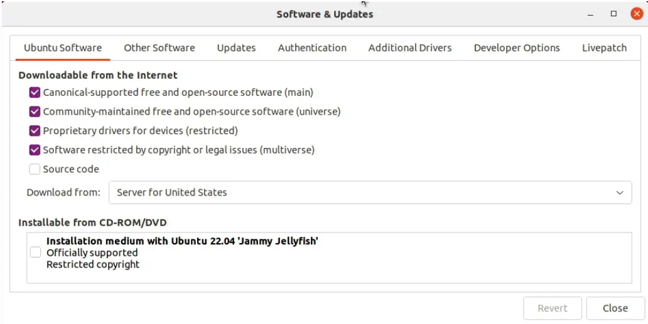Close window using the orange X icon

pos(637,14)
